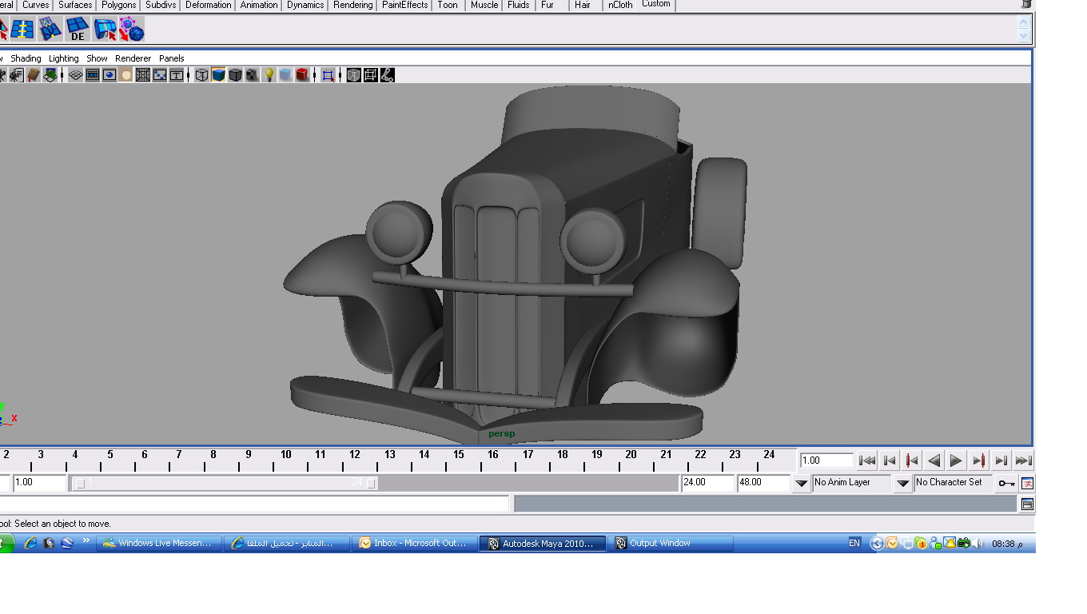
Task: Click the current time field showing 1.00
Action: point(826,460)
